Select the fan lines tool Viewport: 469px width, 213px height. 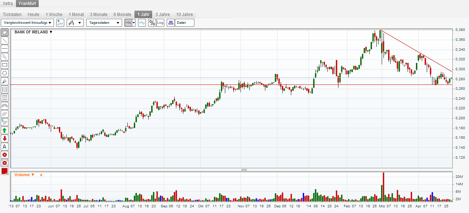click(x=5, y=81)
